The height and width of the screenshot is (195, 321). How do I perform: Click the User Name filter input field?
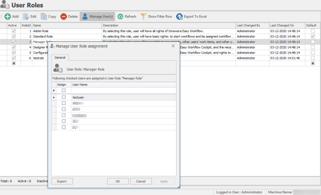coord(124,90)
